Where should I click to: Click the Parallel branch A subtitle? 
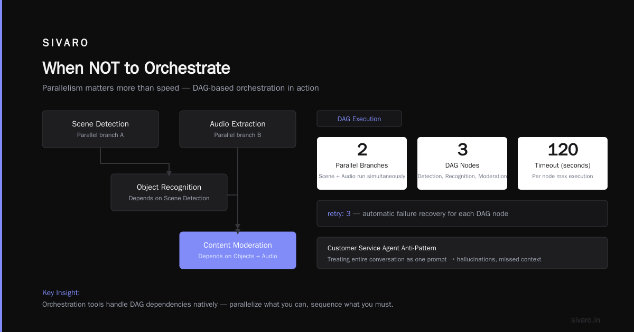100,135
